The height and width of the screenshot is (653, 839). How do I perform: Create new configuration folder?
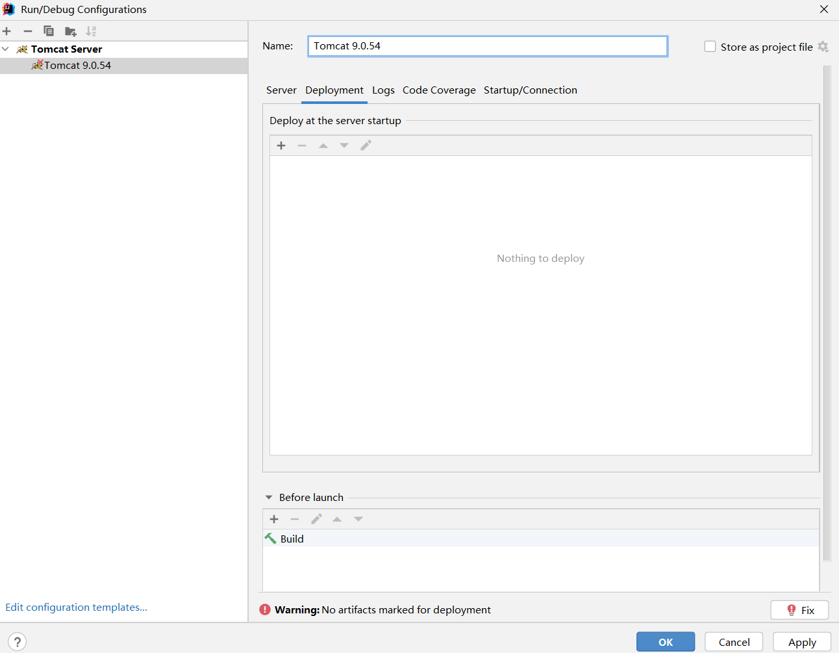[x=71, y=31]
